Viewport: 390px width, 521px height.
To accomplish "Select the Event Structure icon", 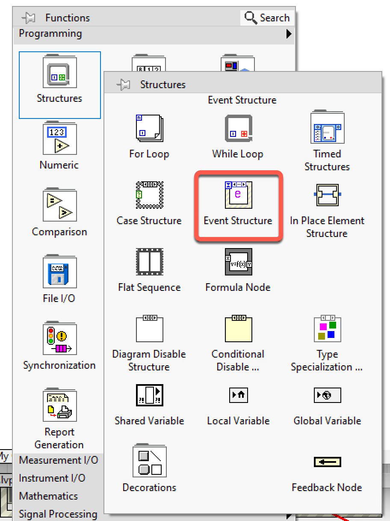I will [238, 195].
